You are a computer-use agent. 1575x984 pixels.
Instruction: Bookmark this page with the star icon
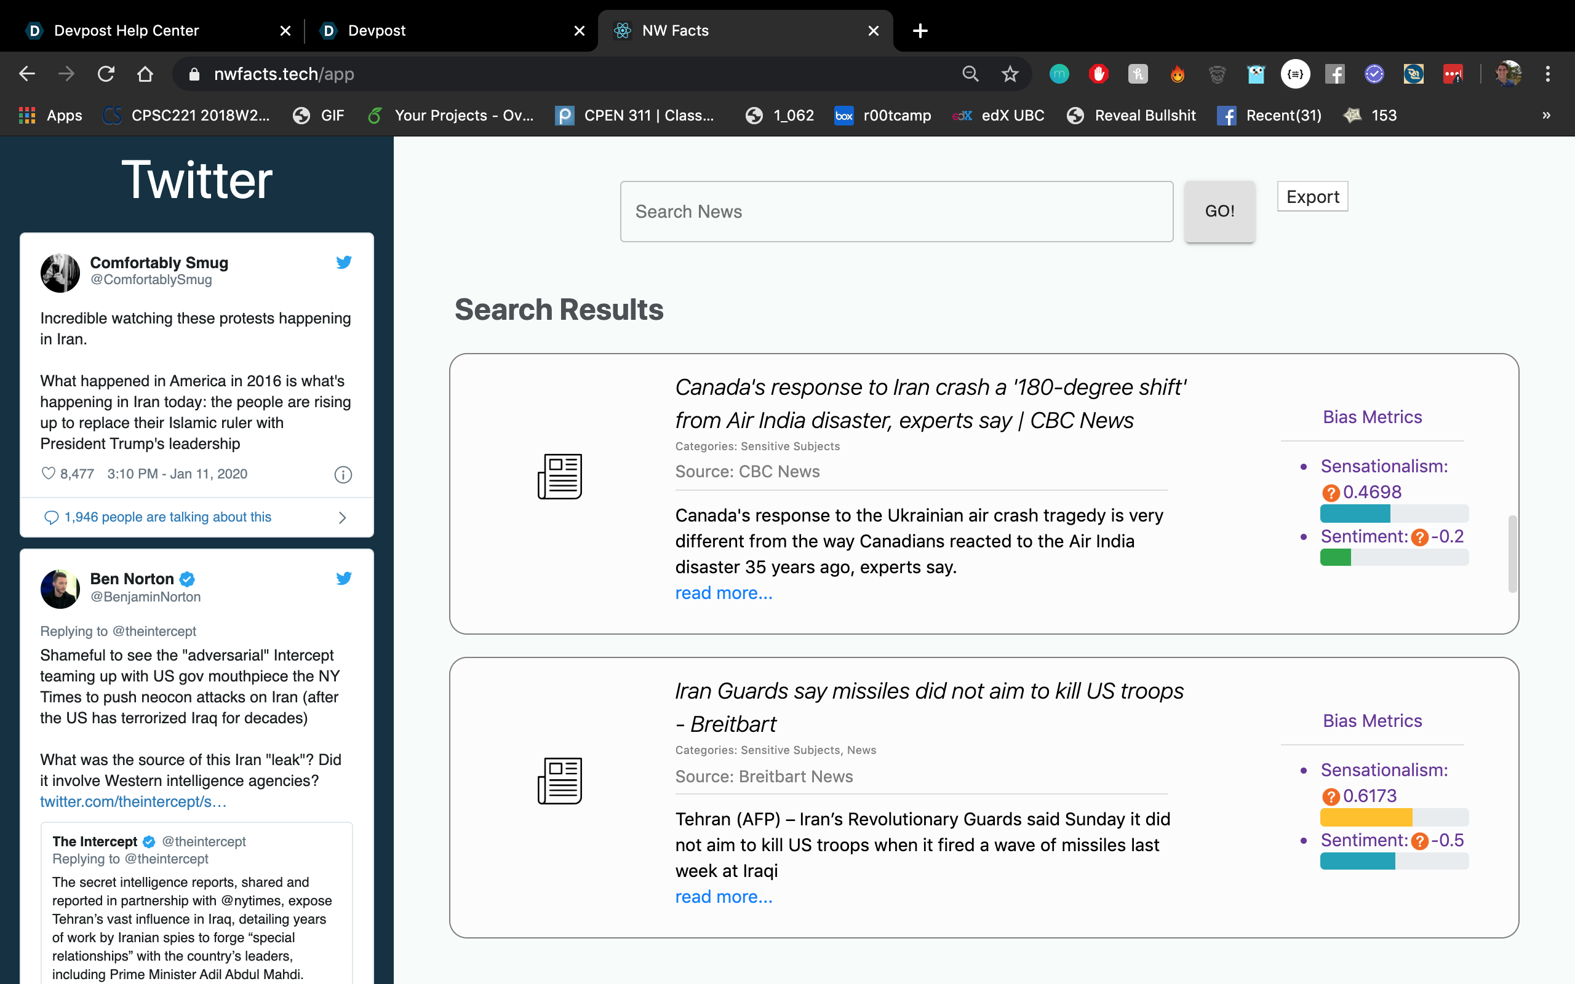click(x=1010, y=74)
